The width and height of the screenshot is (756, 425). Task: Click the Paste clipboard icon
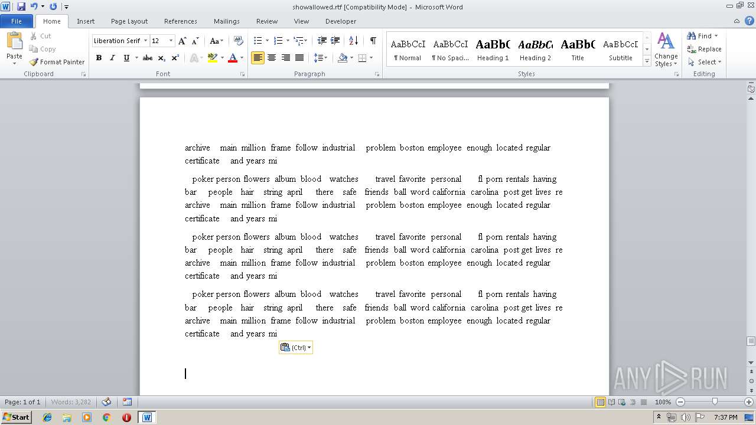click(14, 41)
